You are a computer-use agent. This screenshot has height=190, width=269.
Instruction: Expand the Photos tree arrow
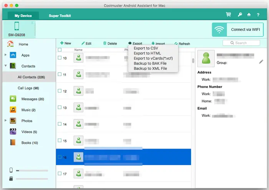point(5,120)
